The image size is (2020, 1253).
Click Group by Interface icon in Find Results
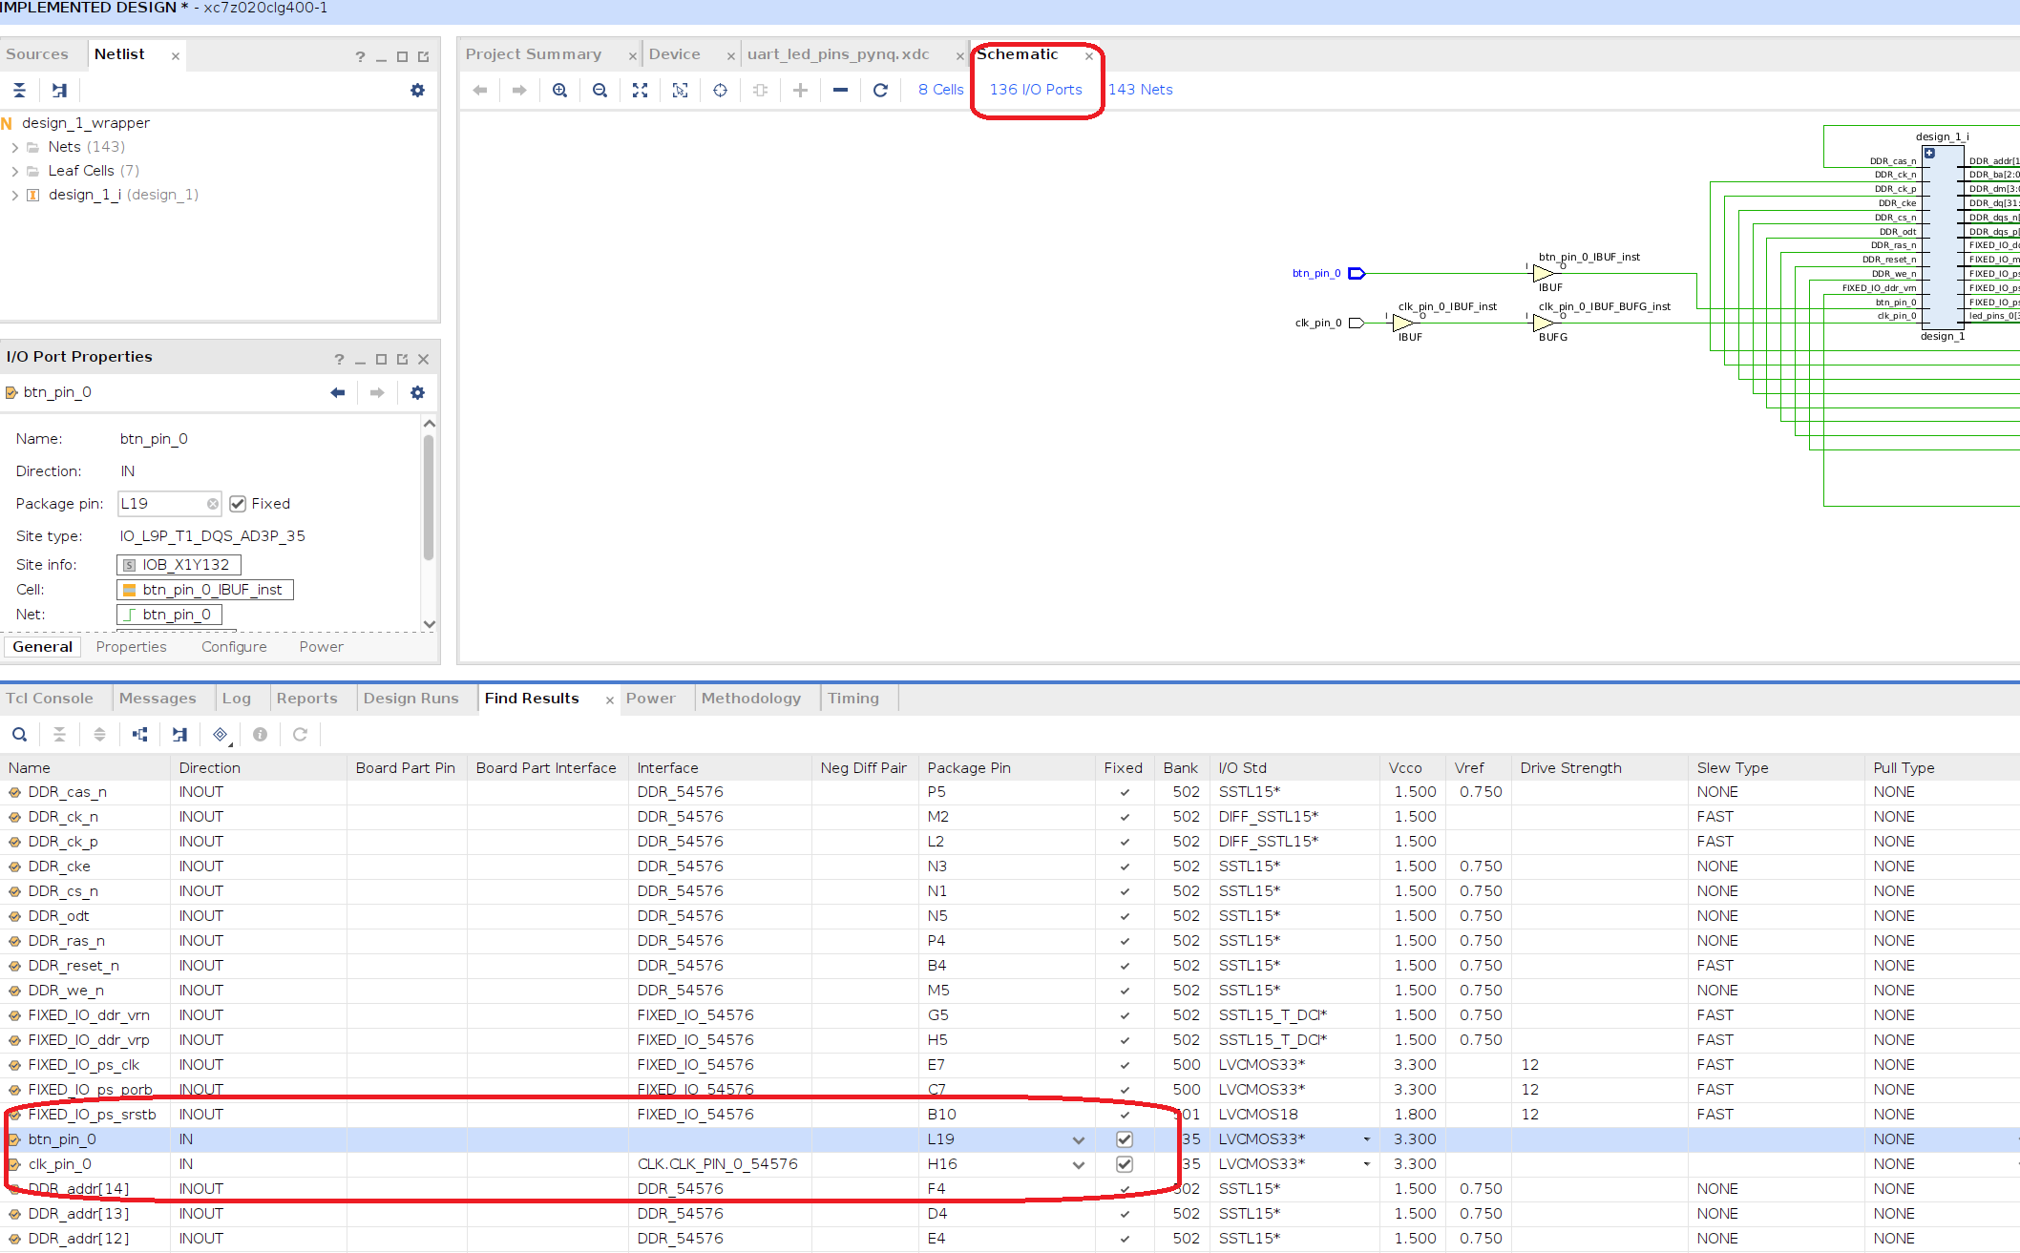140,734
